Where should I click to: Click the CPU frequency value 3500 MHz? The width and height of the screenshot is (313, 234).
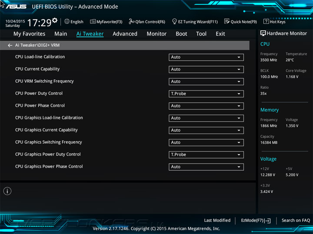(269, 60)
